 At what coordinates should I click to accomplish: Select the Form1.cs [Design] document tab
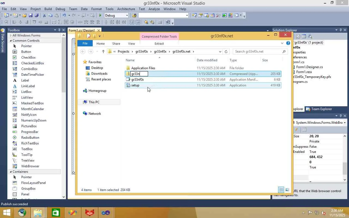tap(82, 30)
